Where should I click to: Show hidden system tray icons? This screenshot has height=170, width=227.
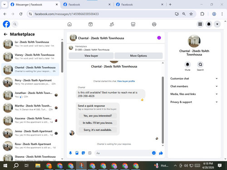(x=175, y=165)
